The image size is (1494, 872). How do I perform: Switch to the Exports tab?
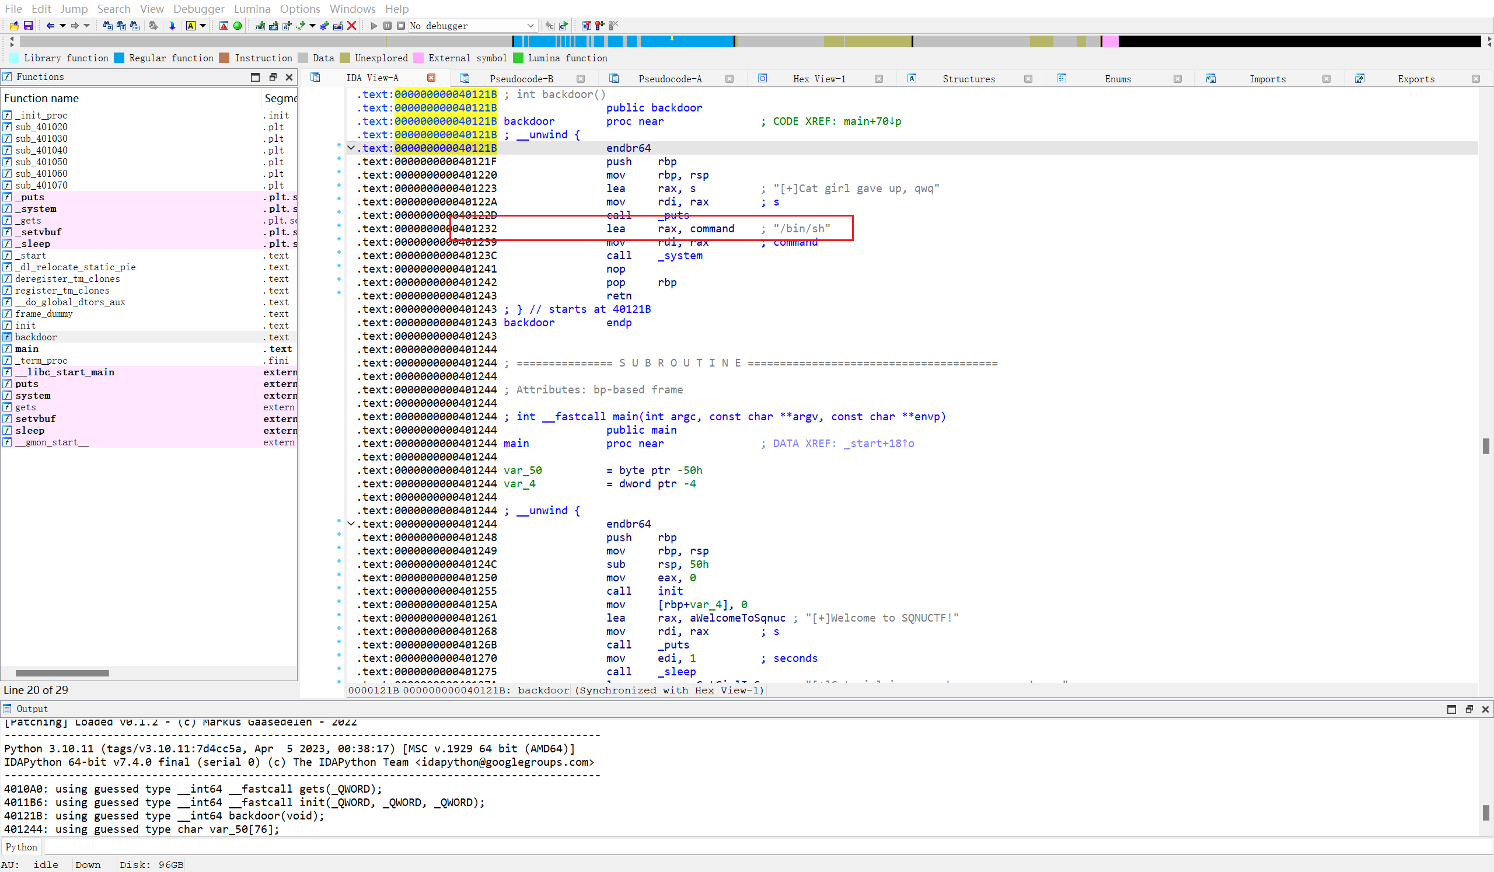point(1416,79)
